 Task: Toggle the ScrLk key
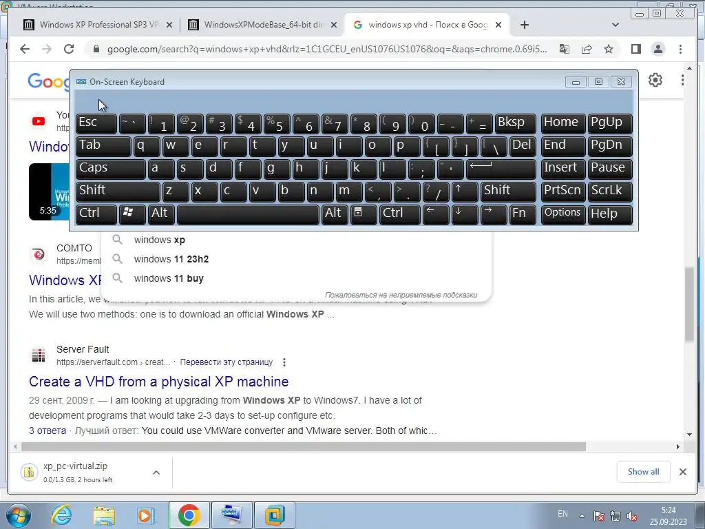pos(610,191)
